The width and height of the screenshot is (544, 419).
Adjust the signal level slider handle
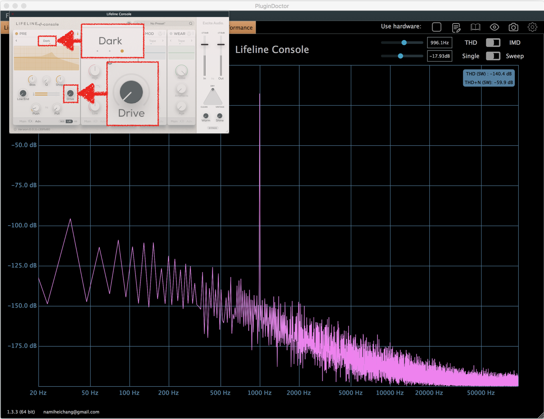click(400, 56)
